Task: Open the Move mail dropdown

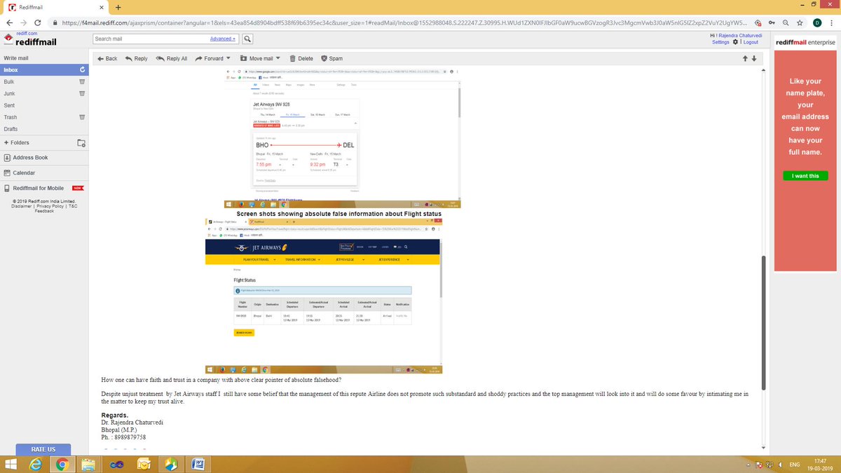Action: pyautogui.click(x=278, y=58)
